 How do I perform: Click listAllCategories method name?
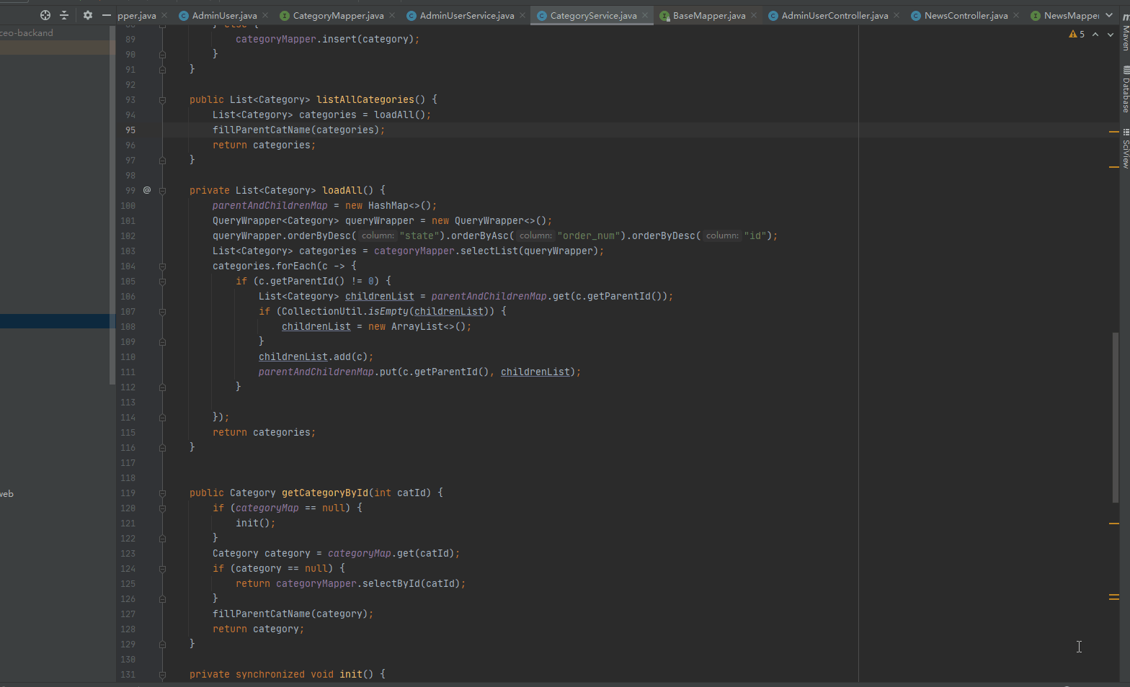(365, 99)
